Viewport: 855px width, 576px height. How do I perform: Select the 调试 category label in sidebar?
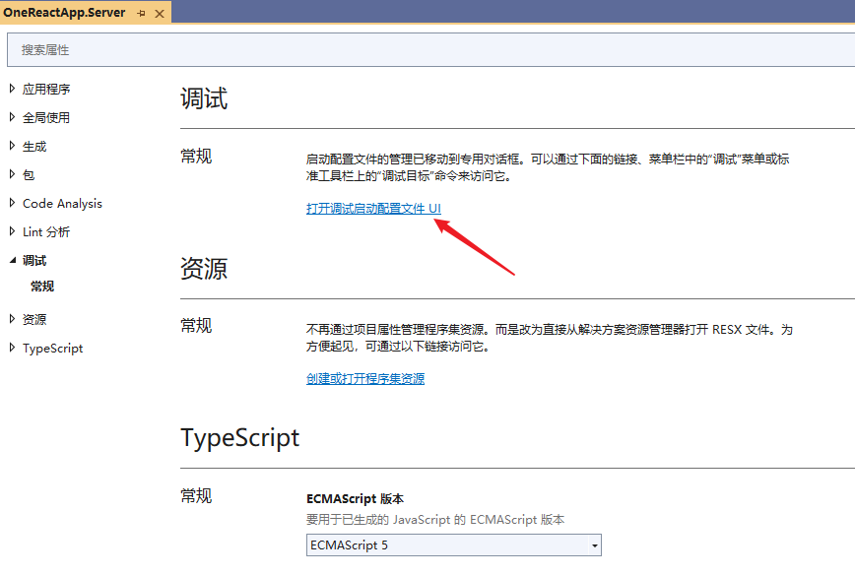[34, 261]
